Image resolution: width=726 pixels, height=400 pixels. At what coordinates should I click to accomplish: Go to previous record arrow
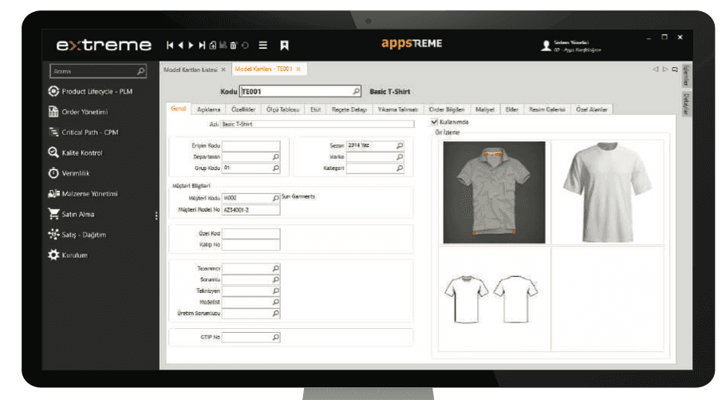pos(180,45)
